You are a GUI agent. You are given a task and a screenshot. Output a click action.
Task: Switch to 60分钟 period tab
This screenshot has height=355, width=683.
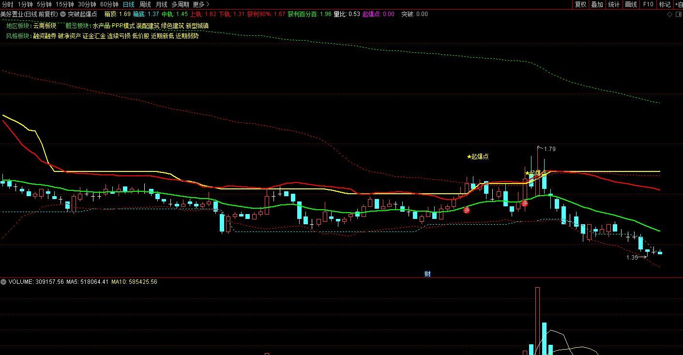109,4
